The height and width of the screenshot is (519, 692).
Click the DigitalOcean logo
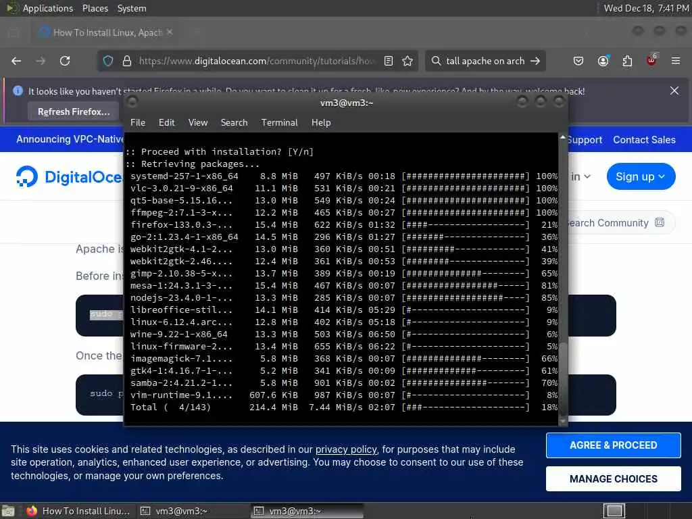click(x=70, y=177)
